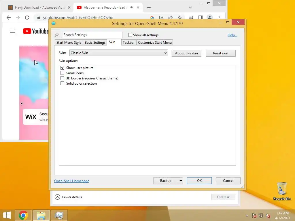Switch to Basic Settings tab
Viewport: 295px width, 221px height.
click(95, 43)
